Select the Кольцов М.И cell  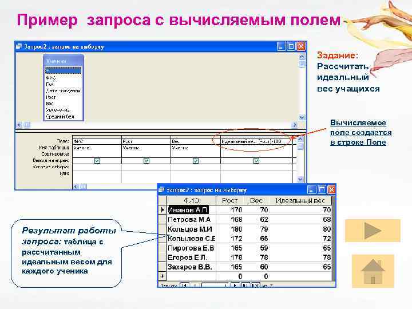coord(191,229)
